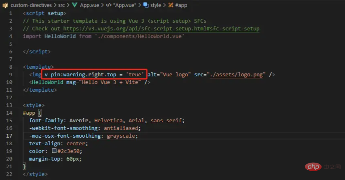Follow the v3.vuejs.org sfc-script-setup link

click(161, 29)
